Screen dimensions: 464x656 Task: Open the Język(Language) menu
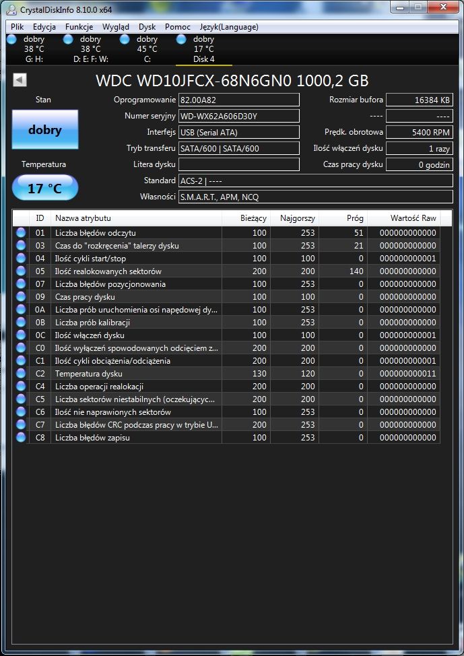coord(229,27)
